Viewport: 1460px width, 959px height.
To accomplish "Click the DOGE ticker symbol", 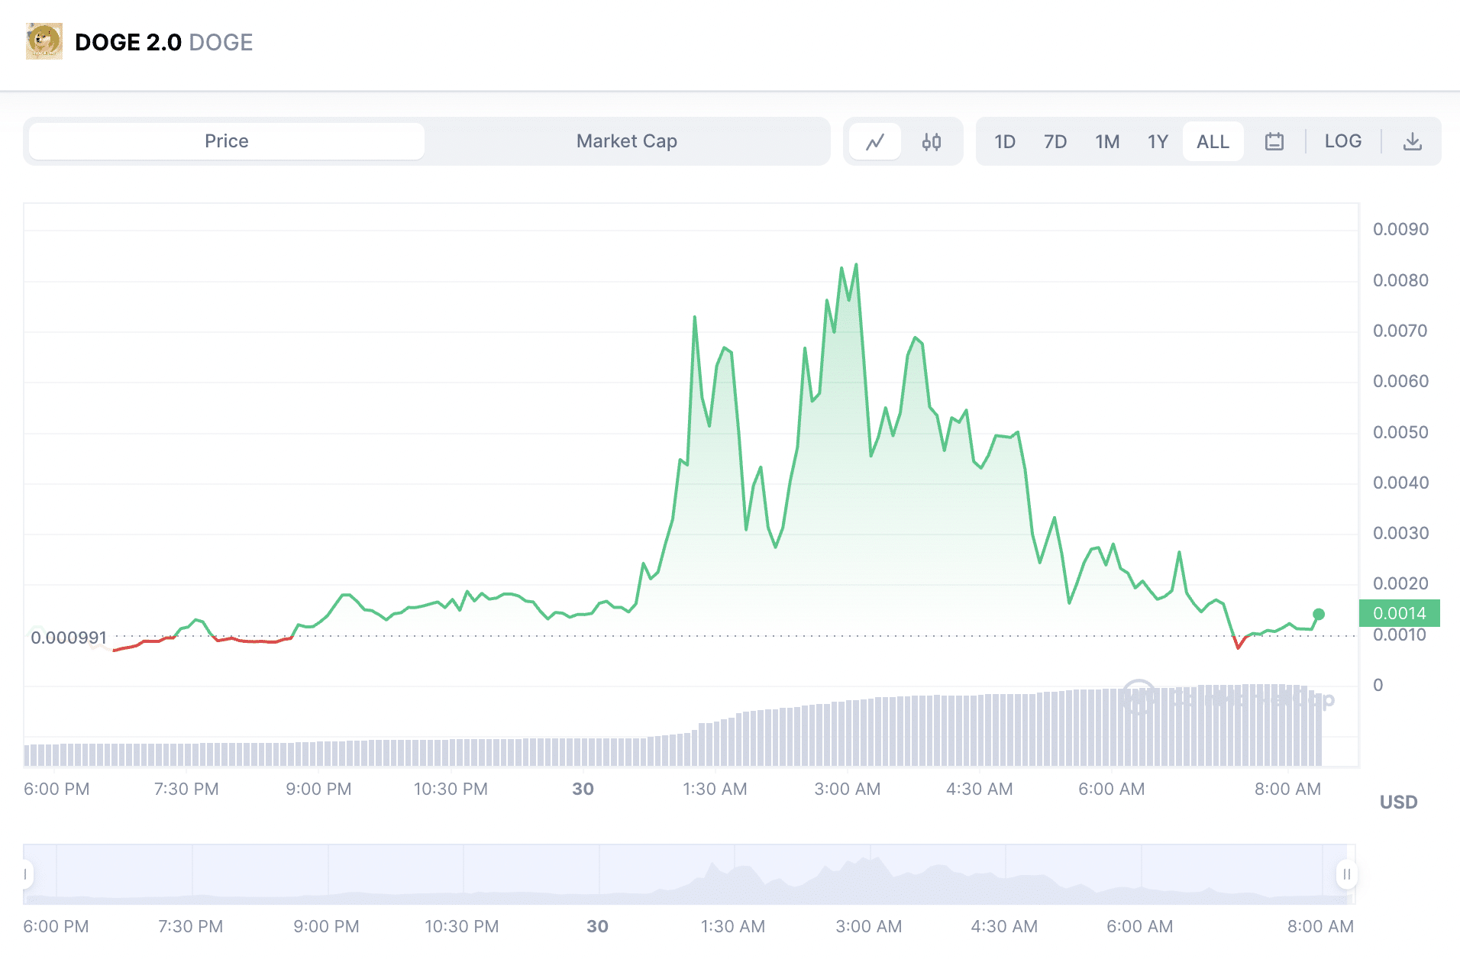I will point(221,42).
